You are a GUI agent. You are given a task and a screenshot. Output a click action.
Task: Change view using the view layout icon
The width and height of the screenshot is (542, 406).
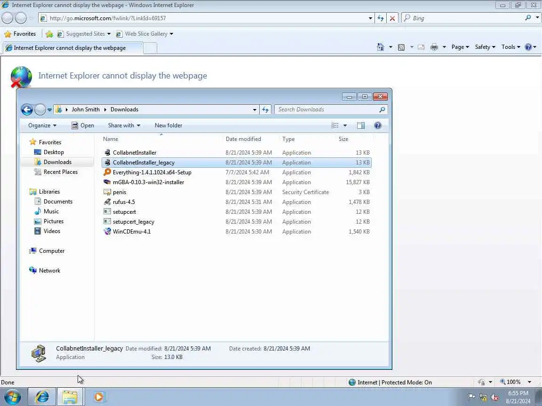(335, 125)
